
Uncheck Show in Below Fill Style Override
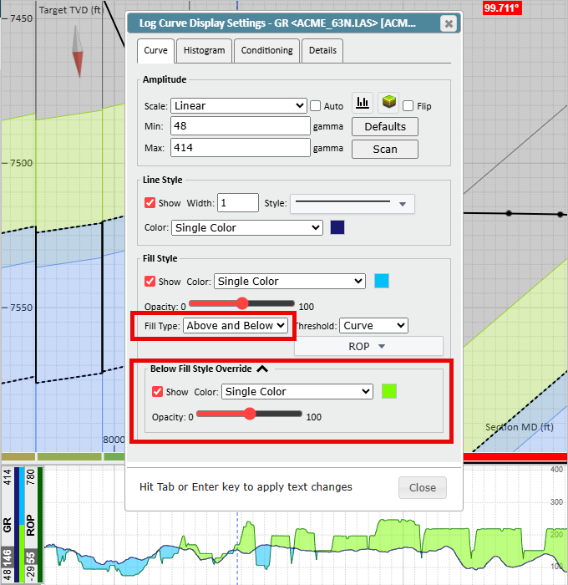coord(157,392)
